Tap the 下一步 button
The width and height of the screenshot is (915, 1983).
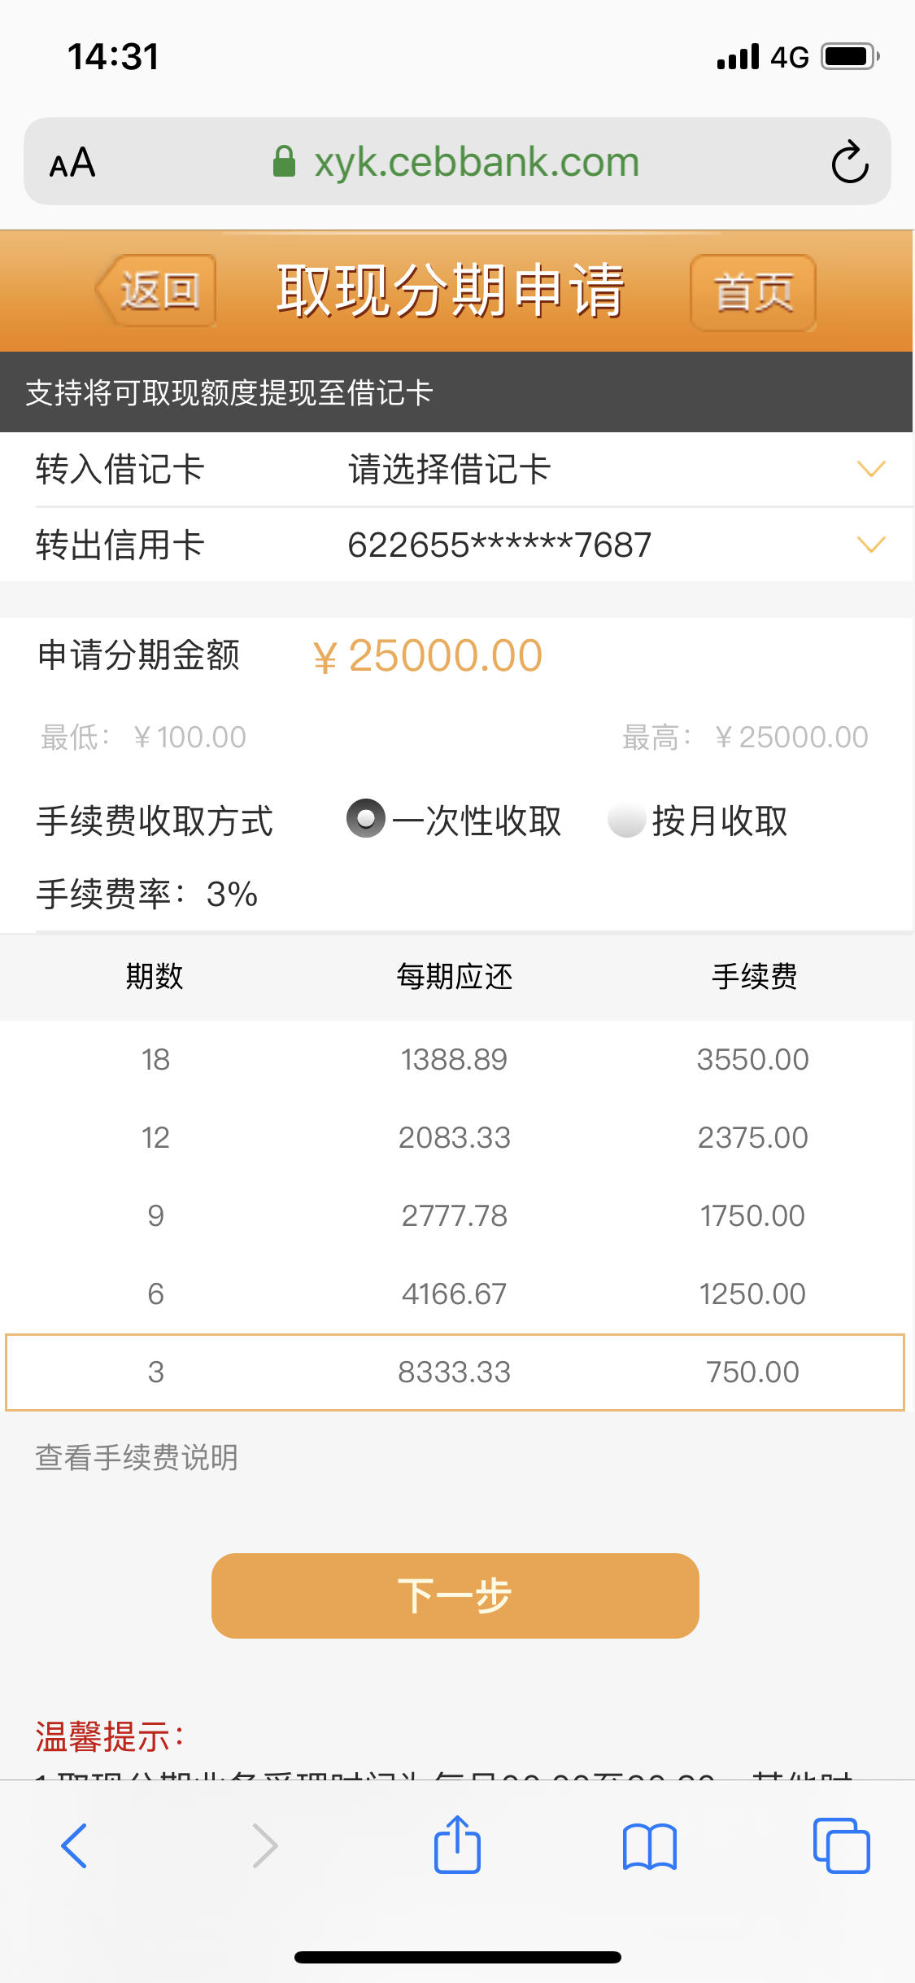(x=455, y=1596)
